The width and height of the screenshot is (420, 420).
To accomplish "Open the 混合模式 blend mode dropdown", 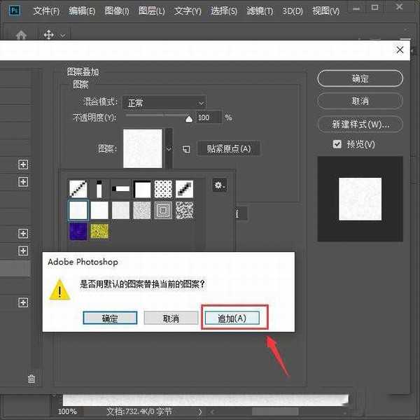I will pos(164,102).
